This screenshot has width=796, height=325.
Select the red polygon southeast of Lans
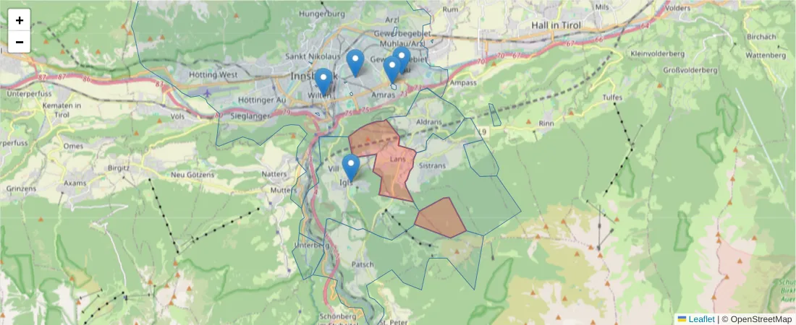(441, 218)
